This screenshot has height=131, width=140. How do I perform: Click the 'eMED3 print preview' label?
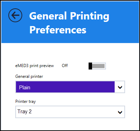click(x=34, y=66)
